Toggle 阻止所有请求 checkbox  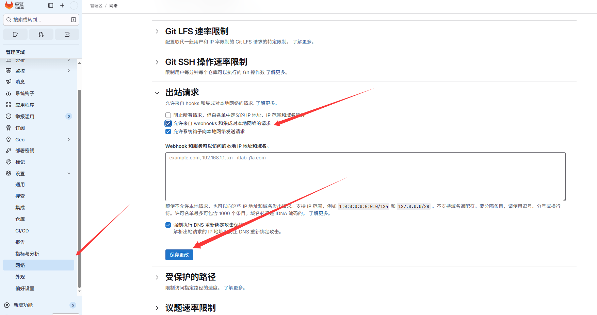168,115
